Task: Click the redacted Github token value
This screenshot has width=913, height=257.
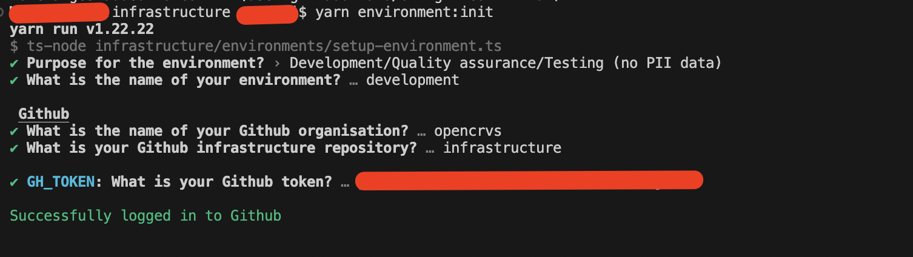Action: click(529, 181)
